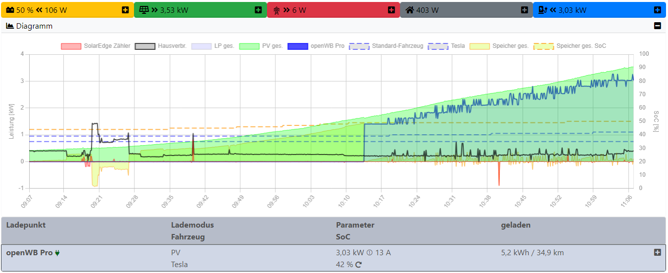
Task: Expand the grid power card
Action: click(x=392, y=10)
